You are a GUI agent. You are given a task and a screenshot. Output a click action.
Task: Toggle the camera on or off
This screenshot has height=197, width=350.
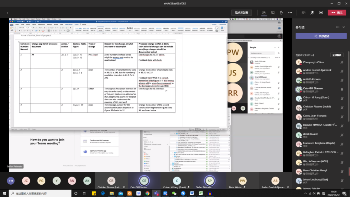303,13
